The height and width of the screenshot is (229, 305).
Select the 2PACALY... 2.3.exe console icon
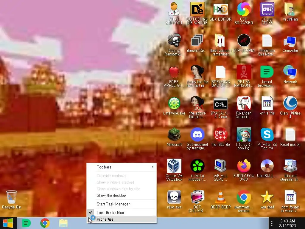coord(220,107)
